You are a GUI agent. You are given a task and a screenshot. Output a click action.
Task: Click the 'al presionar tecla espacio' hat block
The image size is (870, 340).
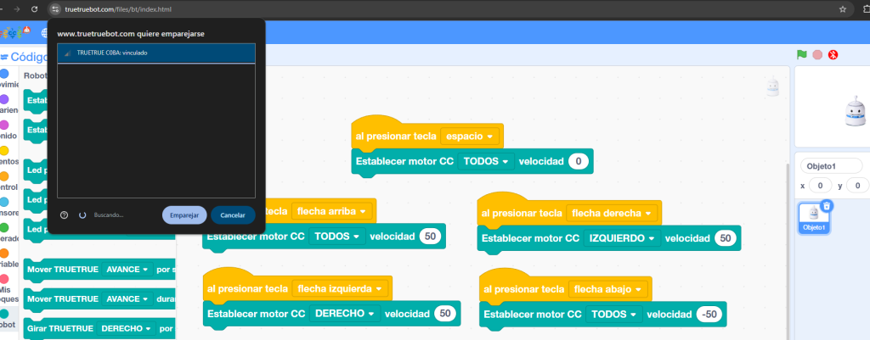tap(427, 135)
